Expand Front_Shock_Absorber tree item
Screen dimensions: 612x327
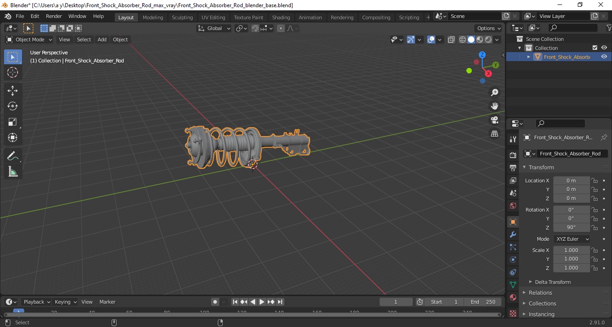tap(529, 57)
